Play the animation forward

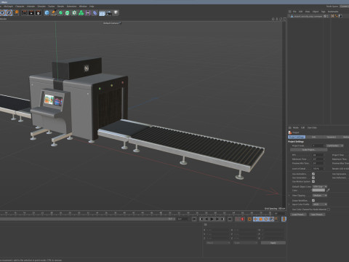click(x=212, y=219)
